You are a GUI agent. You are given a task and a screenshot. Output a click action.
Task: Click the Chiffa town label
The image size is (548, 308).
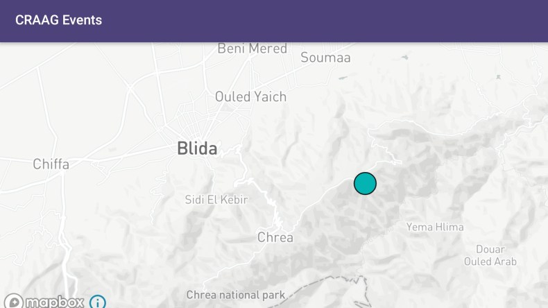pos(51,164)
